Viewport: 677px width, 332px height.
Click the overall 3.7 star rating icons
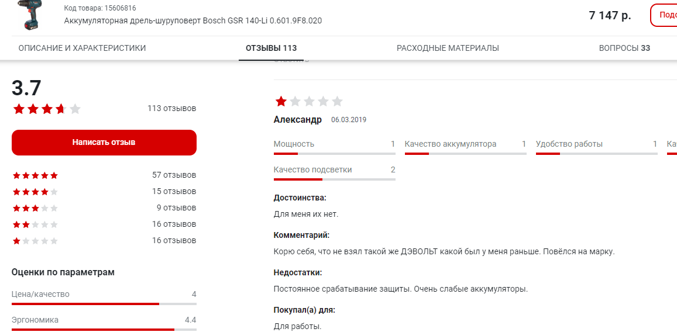pos(47,109)
